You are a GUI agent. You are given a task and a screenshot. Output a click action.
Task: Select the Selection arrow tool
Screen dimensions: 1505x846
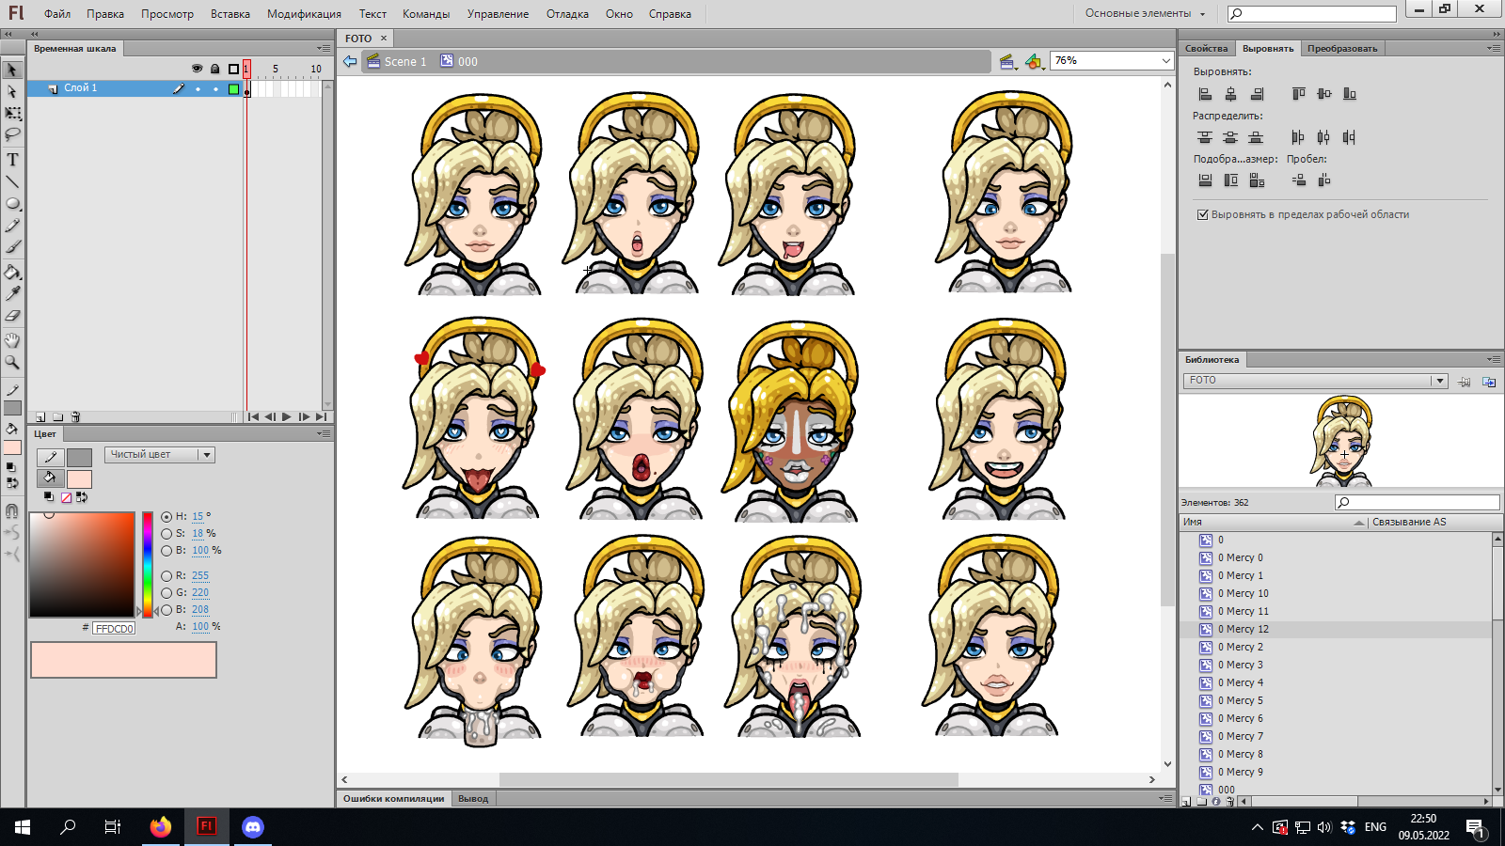click(x=12, y=70)
